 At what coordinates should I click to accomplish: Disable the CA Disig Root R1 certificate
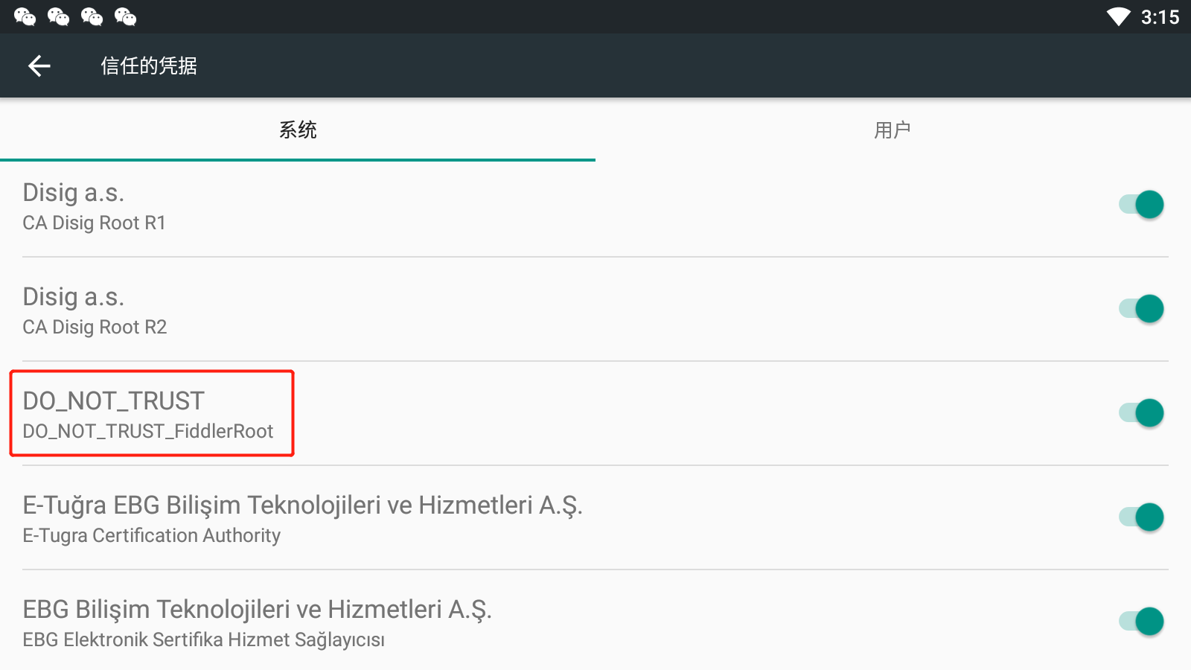(1142, 205)
